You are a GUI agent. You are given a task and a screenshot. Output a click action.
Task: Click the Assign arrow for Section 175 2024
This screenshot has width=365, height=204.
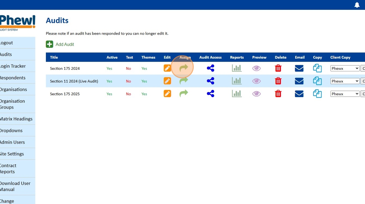point(184,68)
